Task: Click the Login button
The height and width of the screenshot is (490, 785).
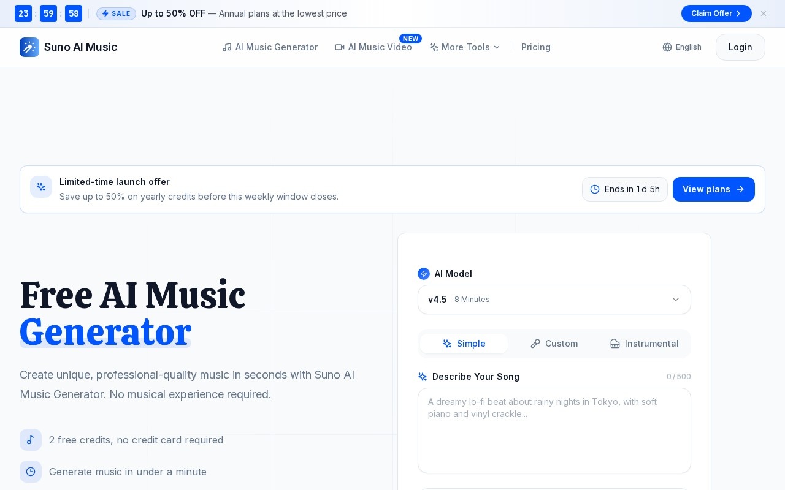Action: point(740,47)
